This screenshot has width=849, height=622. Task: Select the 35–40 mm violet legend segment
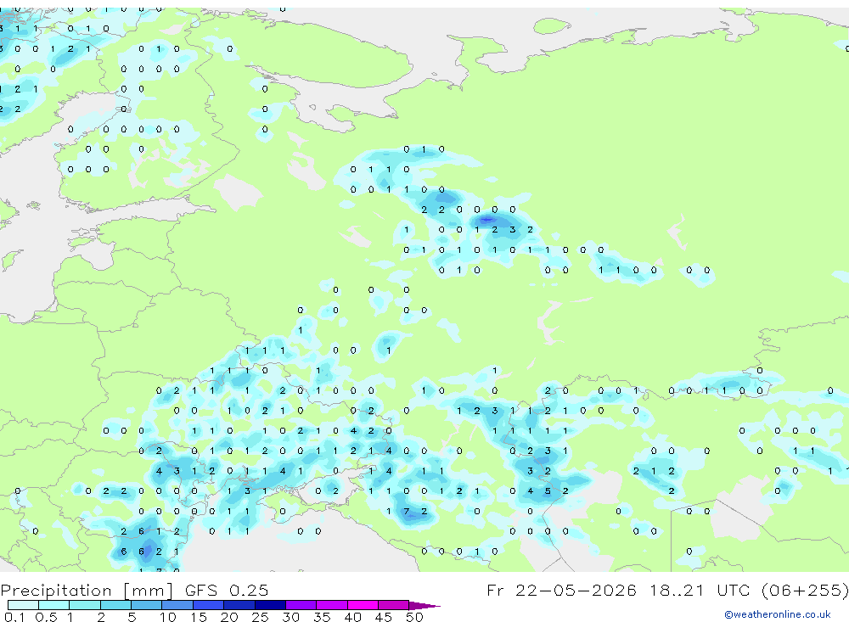[x=331, y=605]
